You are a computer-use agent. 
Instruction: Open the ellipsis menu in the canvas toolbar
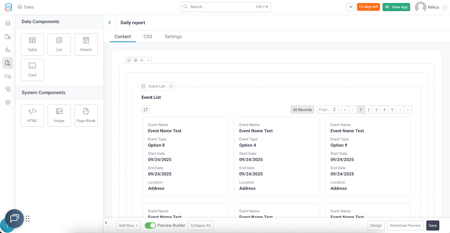tap(148, 60)
